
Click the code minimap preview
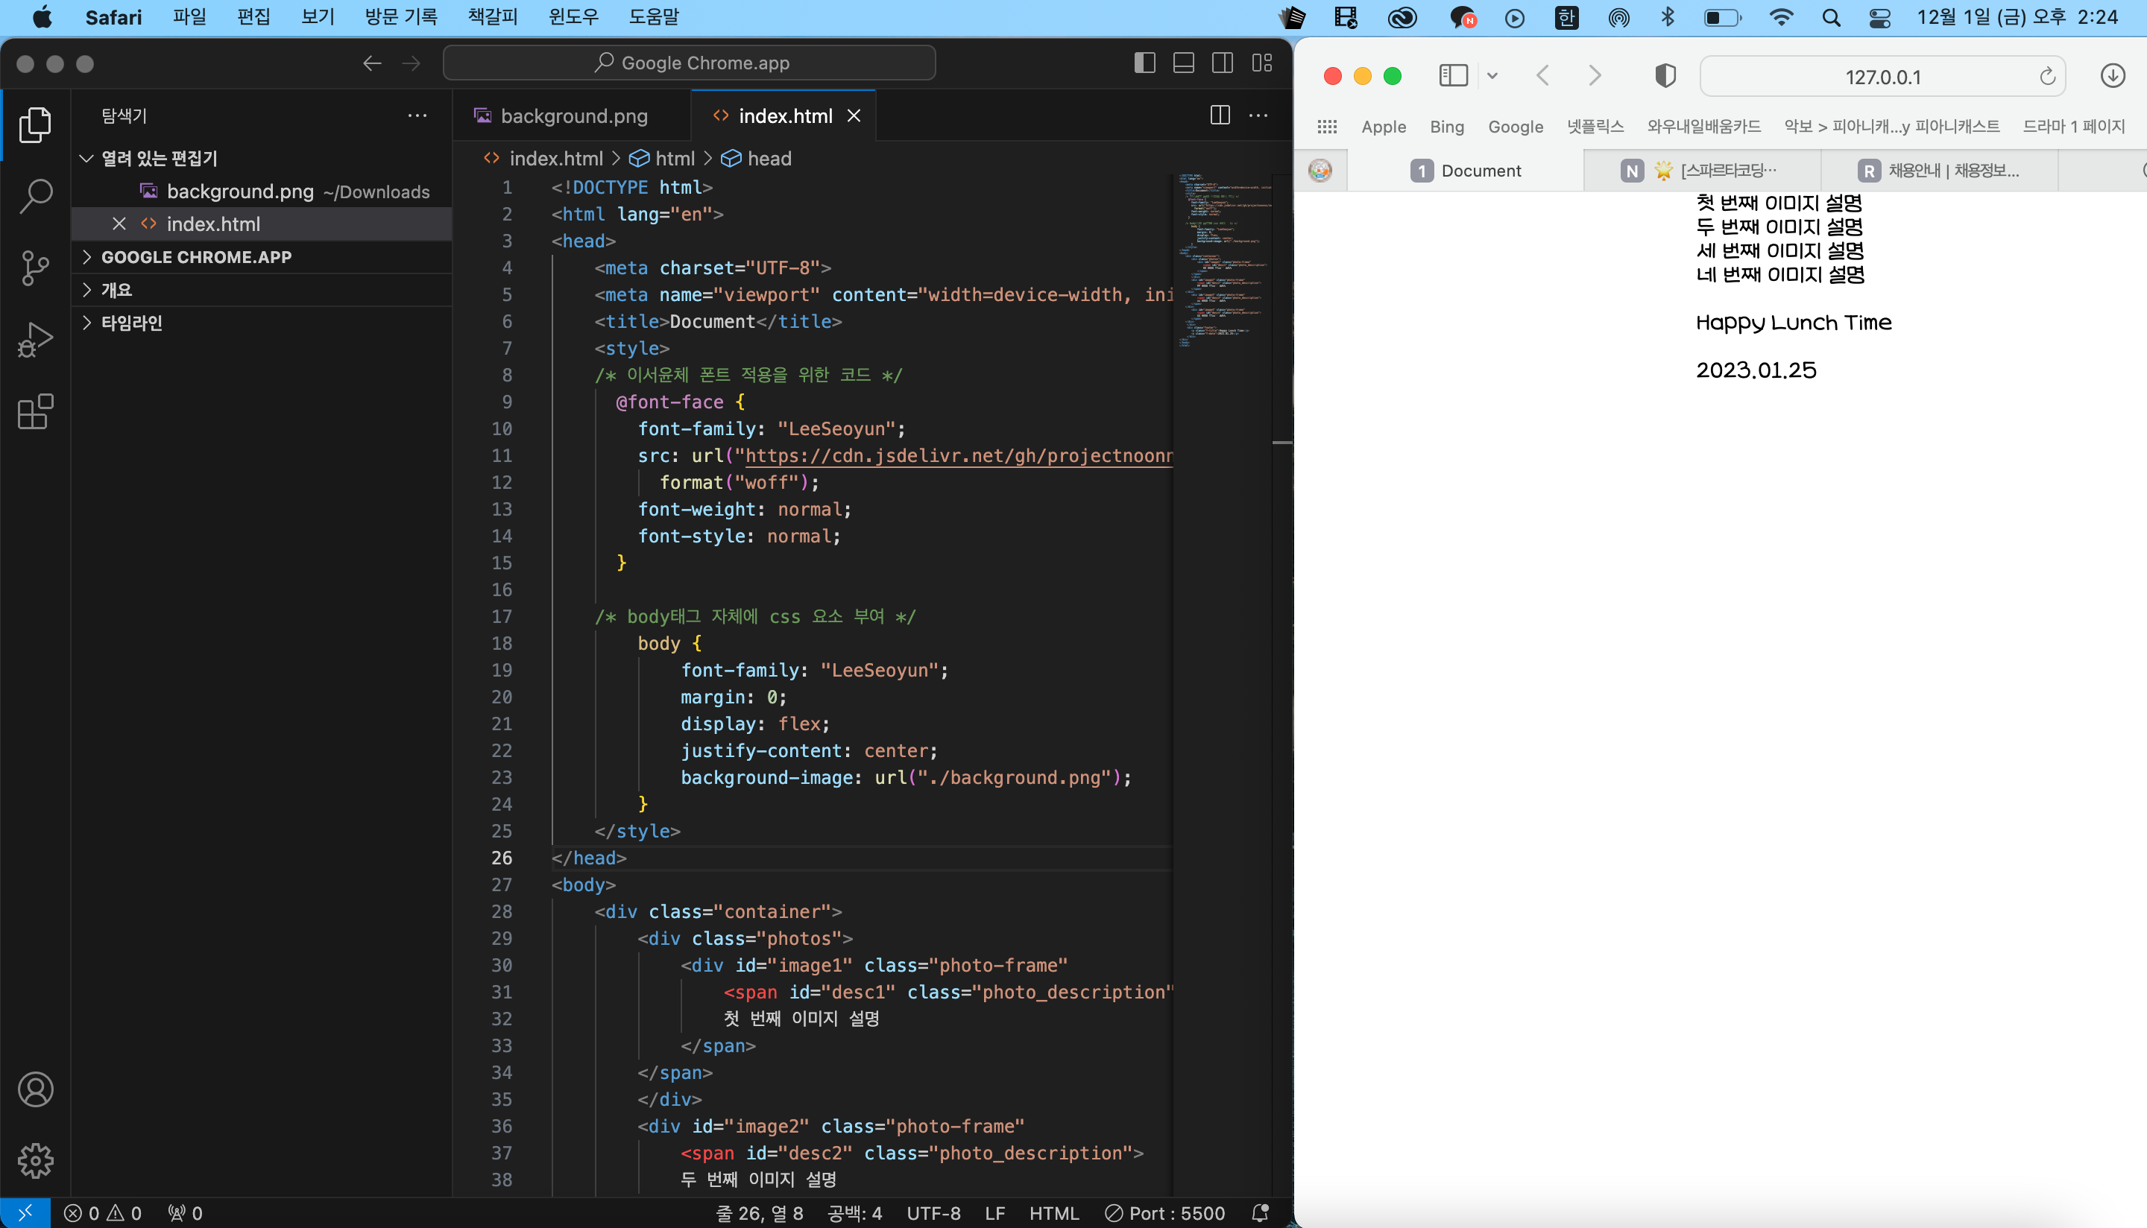[1223, 262]
